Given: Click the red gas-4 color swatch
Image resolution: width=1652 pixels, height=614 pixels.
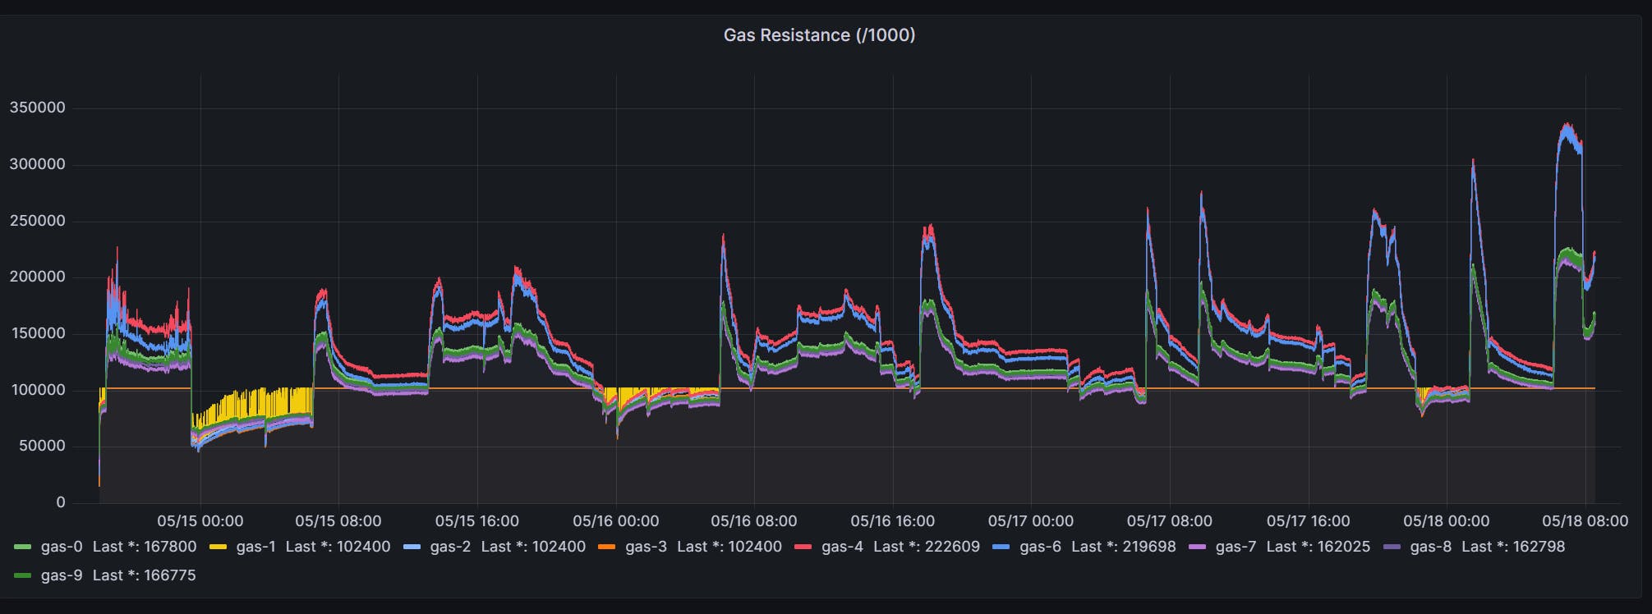Looking at the screenshot, I should [x=803, y=547].
